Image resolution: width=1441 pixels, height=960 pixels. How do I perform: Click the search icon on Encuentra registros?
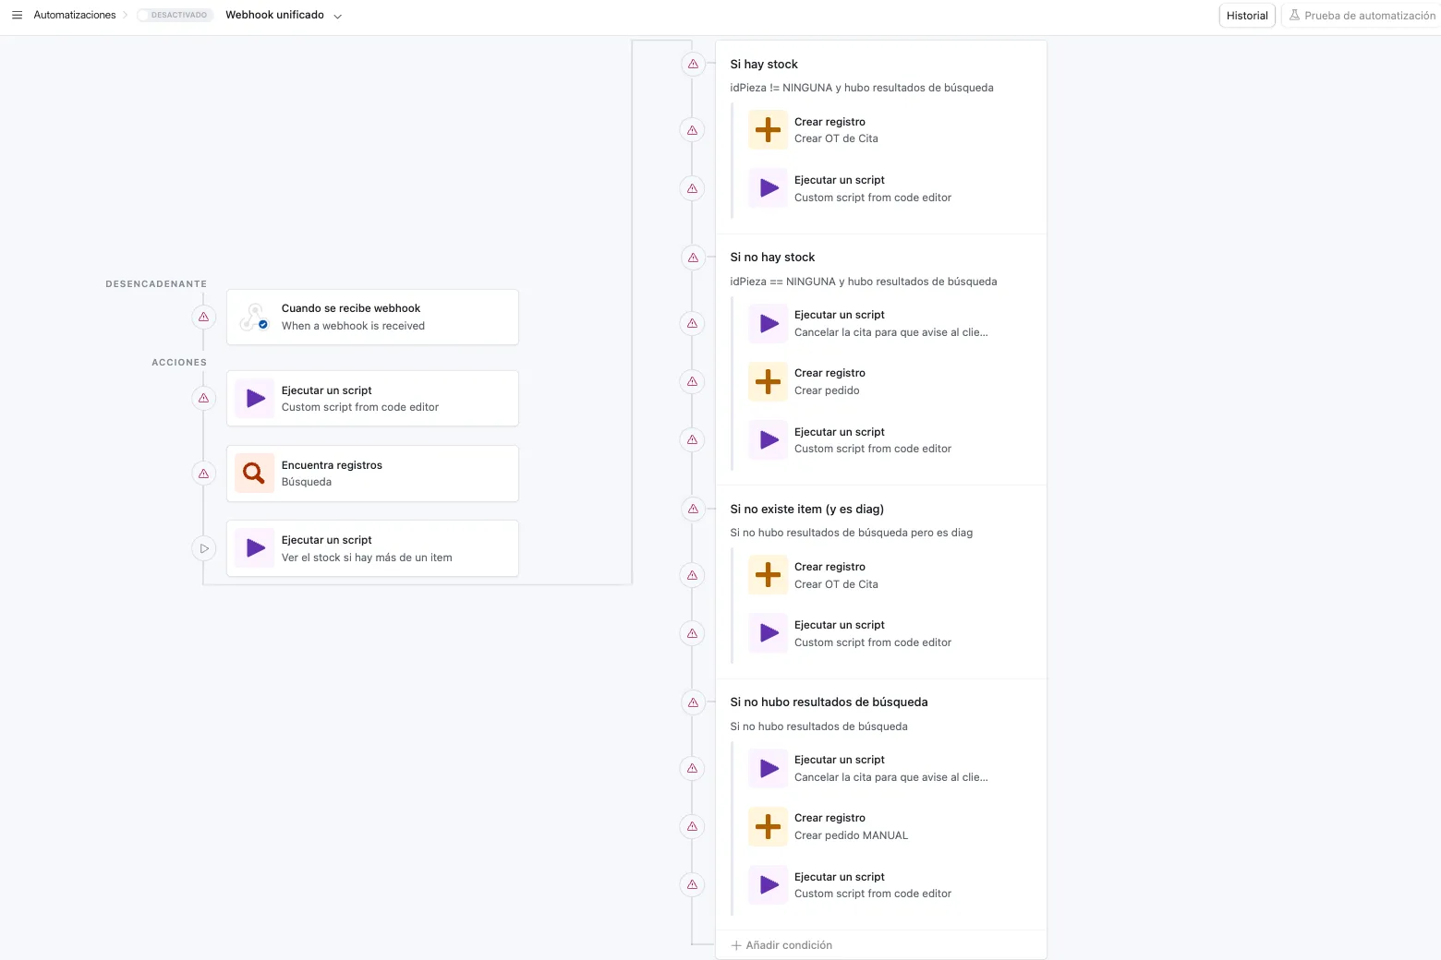(x=253, y=473)
